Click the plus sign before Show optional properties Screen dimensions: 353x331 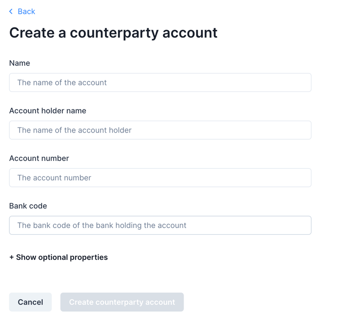[11, 257]
